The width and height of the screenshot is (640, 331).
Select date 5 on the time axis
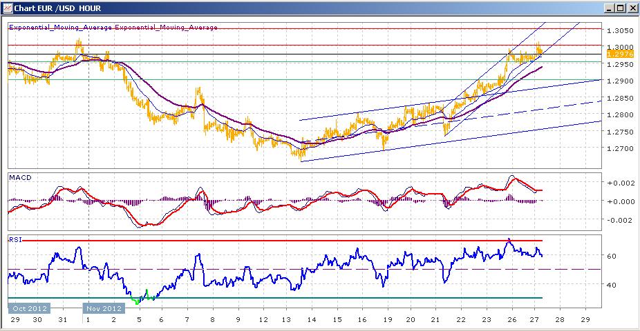coord(139,319)
